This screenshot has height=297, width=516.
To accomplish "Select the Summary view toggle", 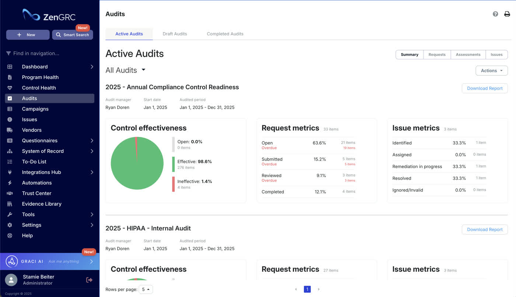I will (x=409, y=55).
